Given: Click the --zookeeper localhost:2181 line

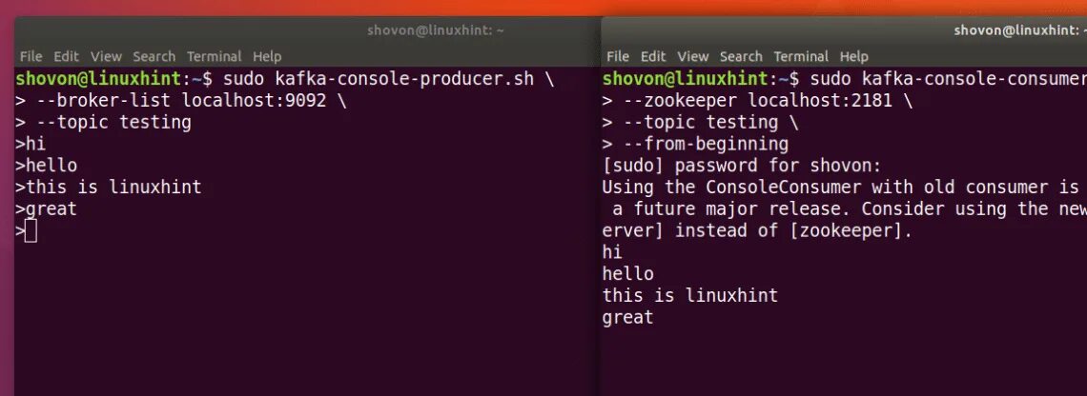Looking at the screenshot, I should [758, 100].
